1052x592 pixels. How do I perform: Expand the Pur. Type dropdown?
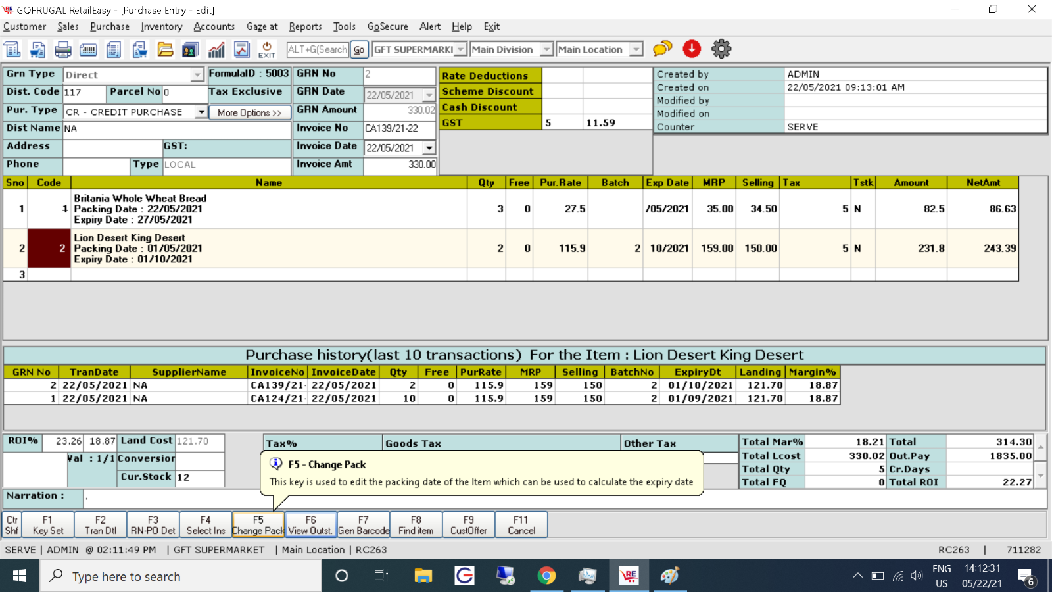pyautogui.click(x=201, y=112)
